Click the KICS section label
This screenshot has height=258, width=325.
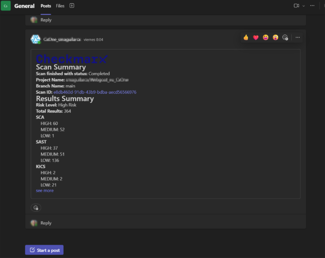pos(40,167)
